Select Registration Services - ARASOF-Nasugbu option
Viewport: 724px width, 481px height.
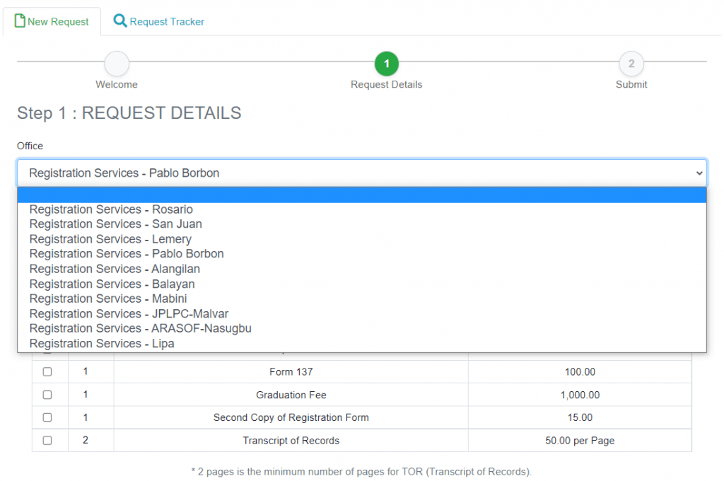[x=140, y=328]
